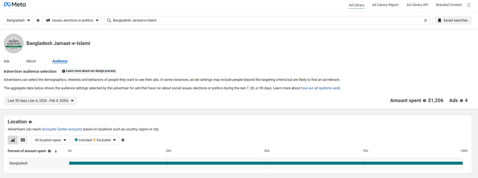Click info icon next to country selector
The height and width of the screenshot is (178, 478).
[x=38, y=20]
